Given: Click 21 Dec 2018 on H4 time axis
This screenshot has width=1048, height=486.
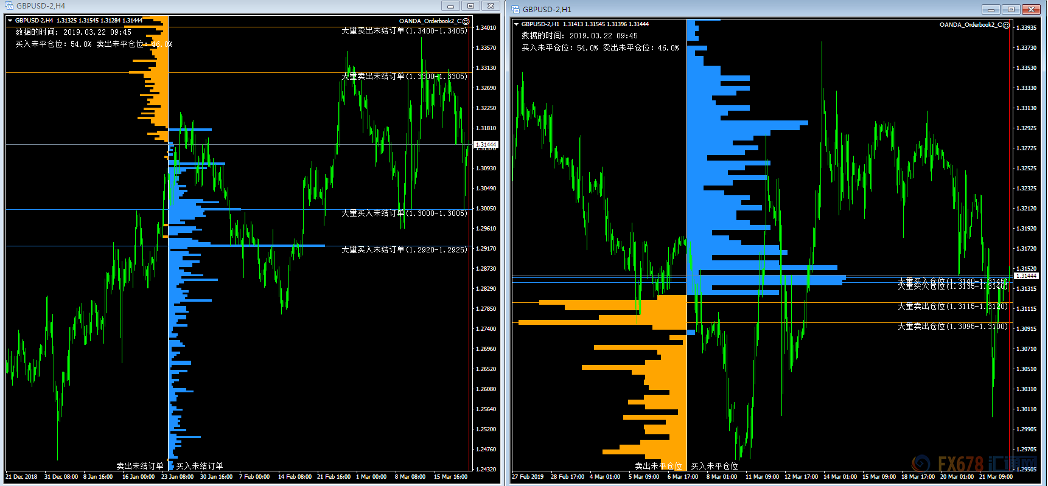Looking at the screenshot, I should (x=21, y=477).
